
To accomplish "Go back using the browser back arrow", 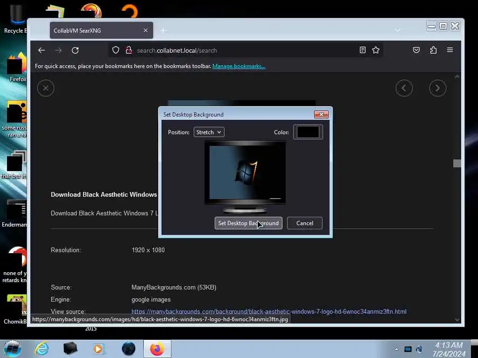I will 42,50.
